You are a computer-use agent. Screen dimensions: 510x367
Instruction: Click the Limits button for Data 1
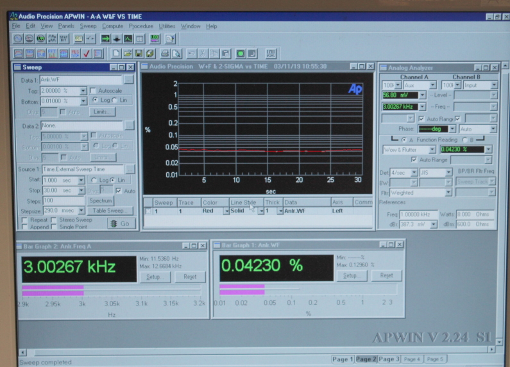click(x=101, y=111)
